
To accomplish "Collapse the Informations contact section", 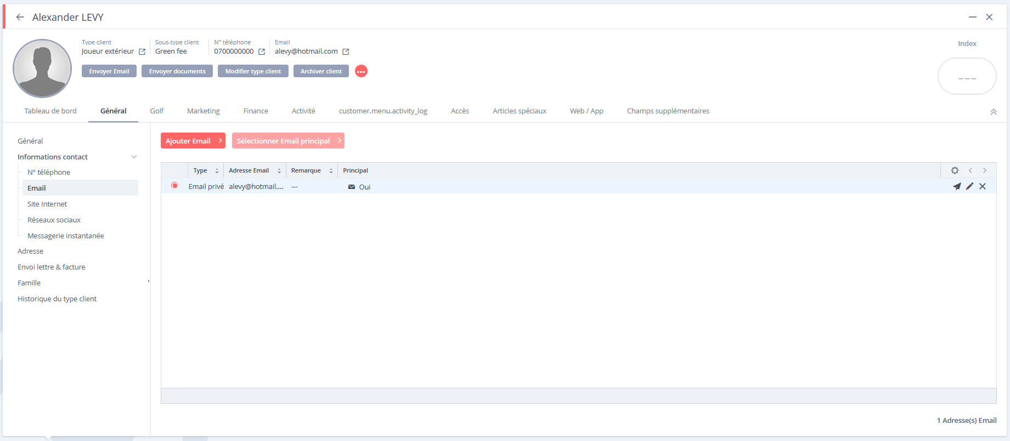I will point(134,157).
